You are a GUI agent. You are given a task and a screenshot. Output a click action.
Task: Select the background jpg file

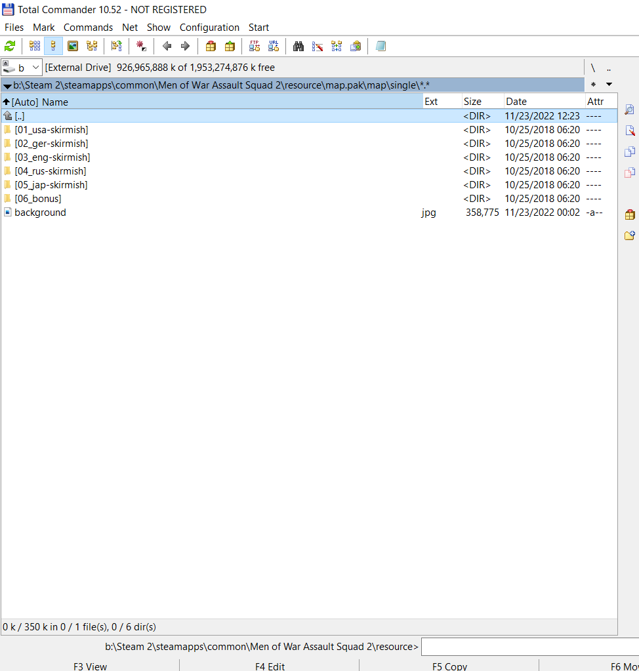point(309,213)
